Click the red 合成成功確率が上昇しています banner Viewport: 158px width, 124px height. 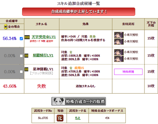[79, 12]
